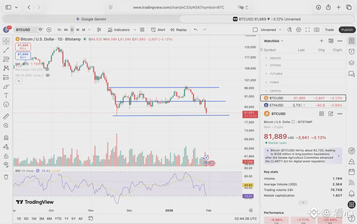Toggle the lock all drawings icon

(6, 156)
